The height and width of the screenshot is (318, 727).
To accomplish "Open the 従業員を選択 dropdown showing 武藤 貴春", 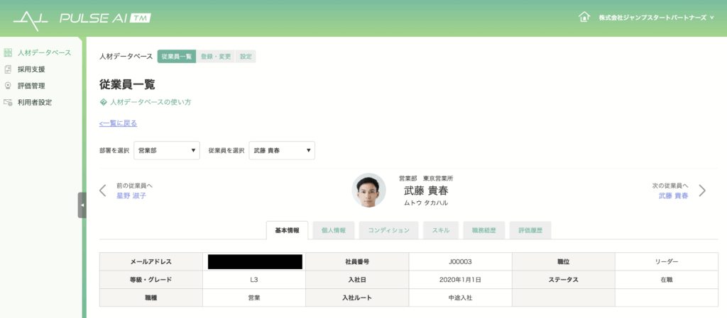I will (x=282, y=150).
